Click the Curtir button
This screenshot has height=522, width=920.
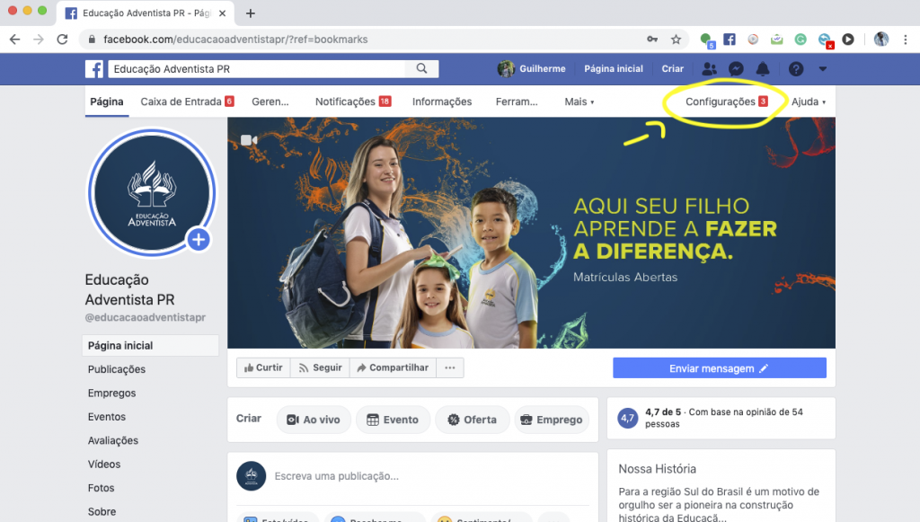tap(263, 367)
